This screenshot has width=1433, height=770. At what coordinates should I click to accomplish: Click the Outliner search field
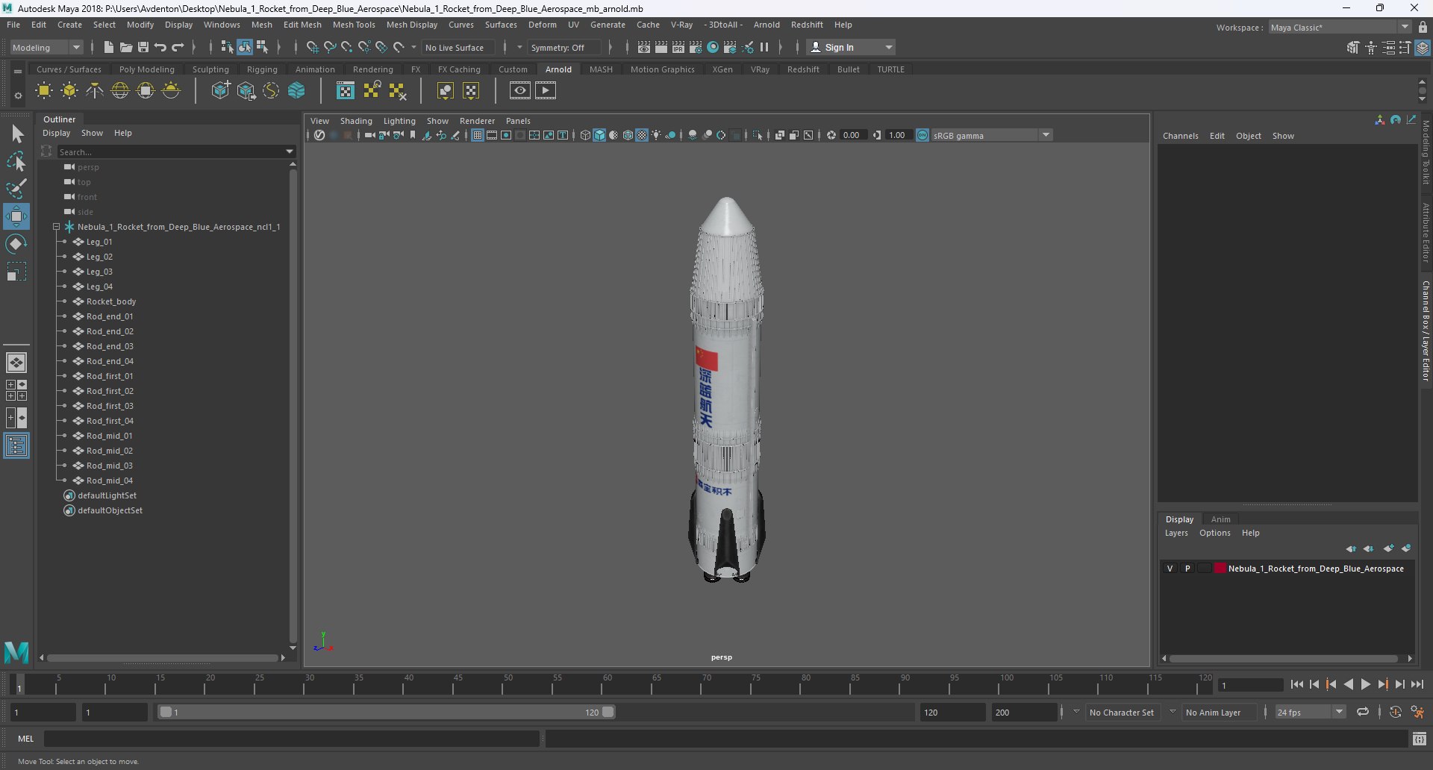point(170,151)
